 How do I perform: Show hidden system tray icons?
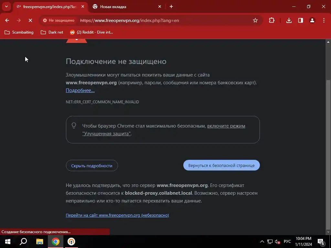[x=262, y=242]
